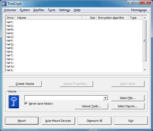This screenshot has width=153, height=131.
Task: Select the M: drive slot icon
Action: coord(8,29)
